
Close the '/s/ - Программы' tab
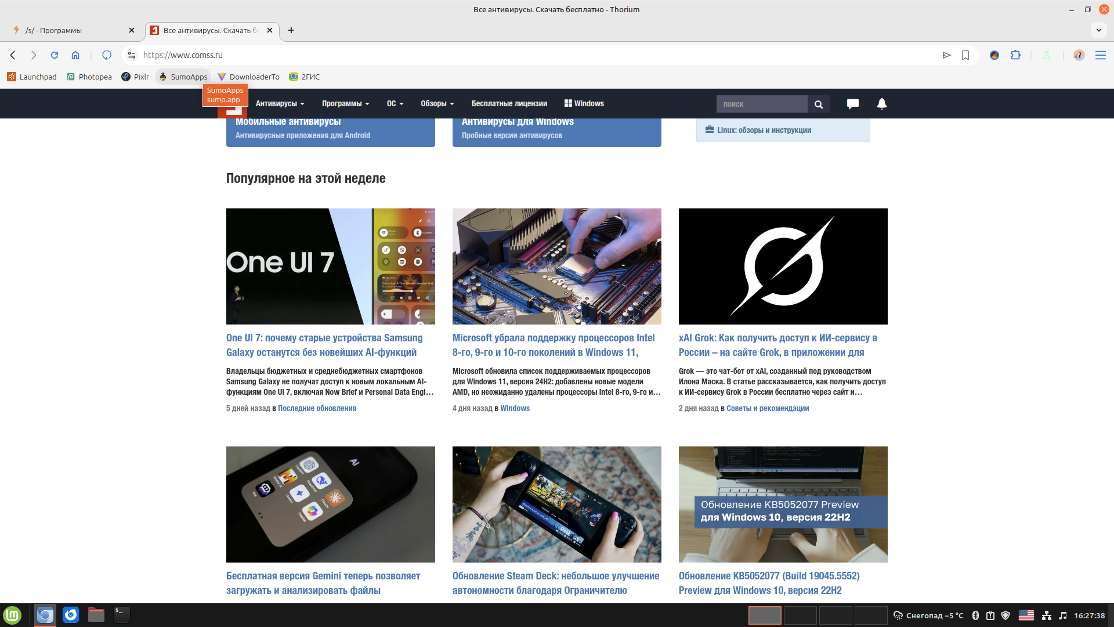point(132,30)
